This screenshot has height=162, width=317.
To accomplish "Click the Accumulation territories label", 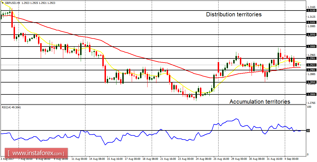I will [260, 101].
